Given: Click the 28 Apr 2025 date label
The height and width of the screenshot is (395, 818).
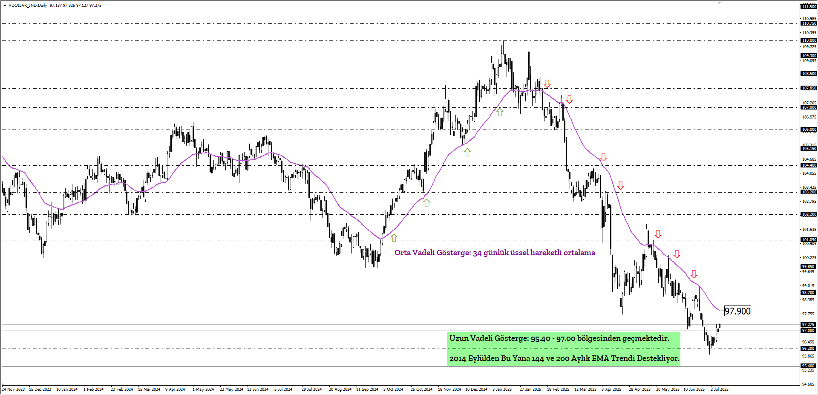Looking at the screenshot, I should (639, 389).
